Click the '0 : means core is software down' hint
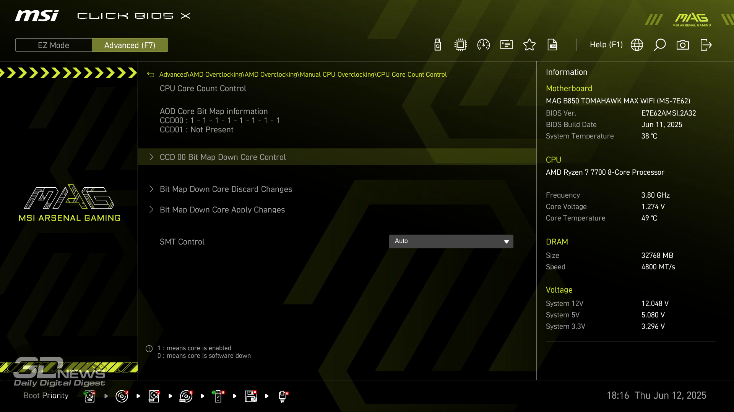Image resolution: width=734 pixels, height=412 pixels. (x=204, y=356)
